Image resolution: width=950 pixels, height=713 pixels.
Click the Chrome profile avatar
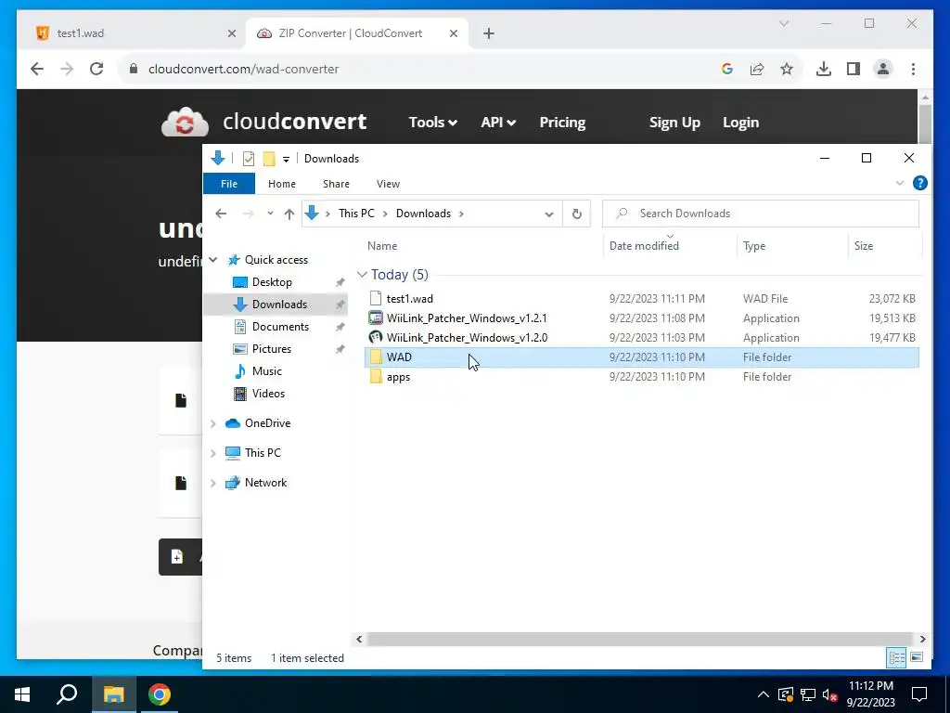point(883,69)
